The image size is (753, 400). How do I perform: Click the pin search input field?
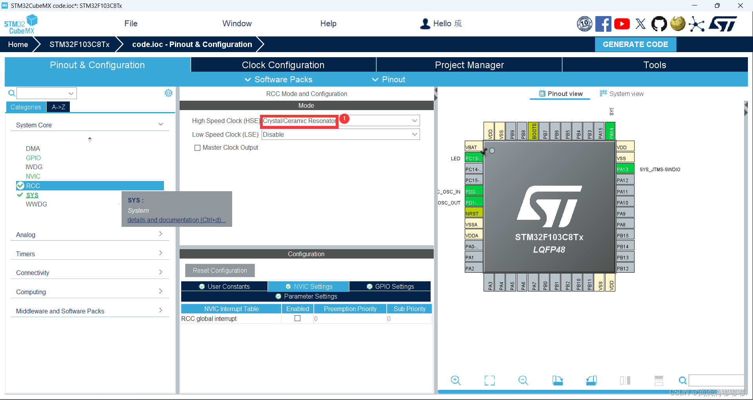(717, 380)
